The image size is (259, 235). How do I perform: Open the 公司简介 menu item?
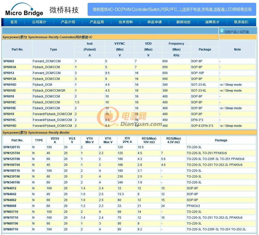(39, 22)
